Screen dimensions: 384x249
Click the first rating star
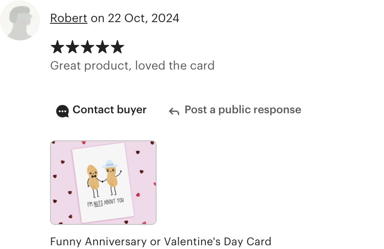[x=57, y=47]
